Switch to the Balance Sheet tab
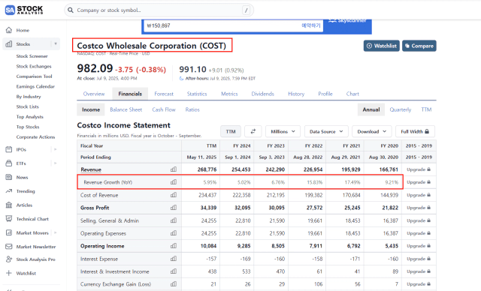The image size is (481, 291). 126,109
